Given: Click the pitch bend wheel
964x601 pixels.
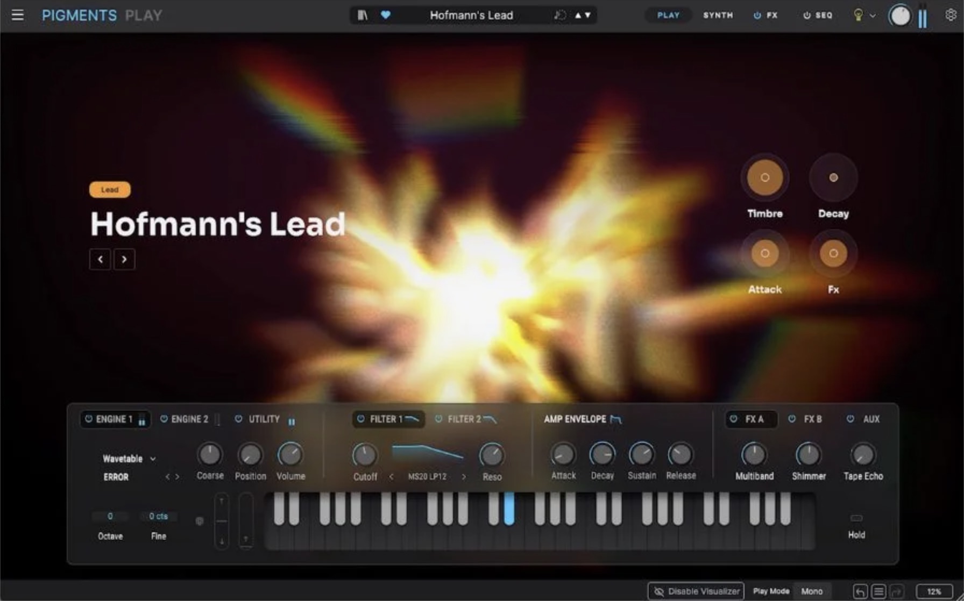Looking at the screenshot, I should point(222,521).
